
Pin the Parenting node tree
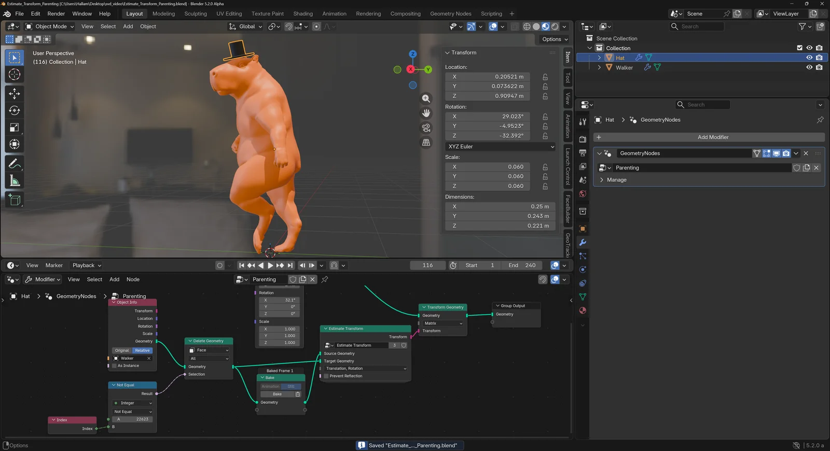[x=325, y=279]
